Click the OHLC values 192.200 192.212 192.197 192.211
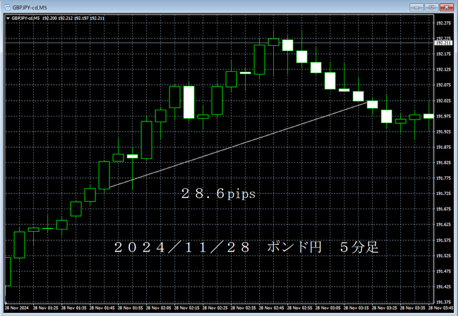The height and width of the screenshot is (316, 458). click(x=73, y=18)
